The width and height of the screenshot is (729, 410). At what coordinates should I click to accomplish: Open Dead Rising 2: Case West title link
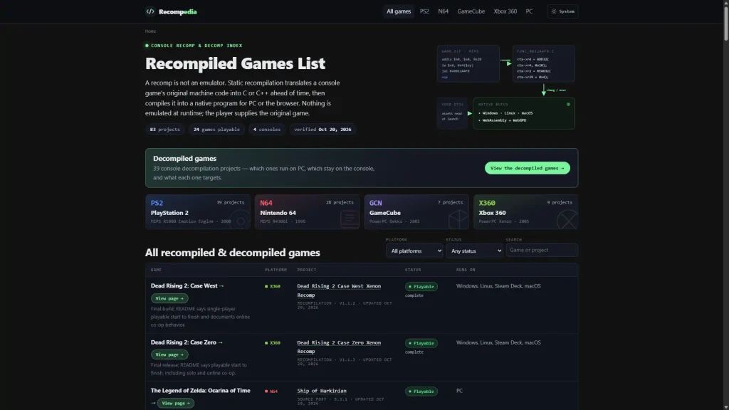187,286
